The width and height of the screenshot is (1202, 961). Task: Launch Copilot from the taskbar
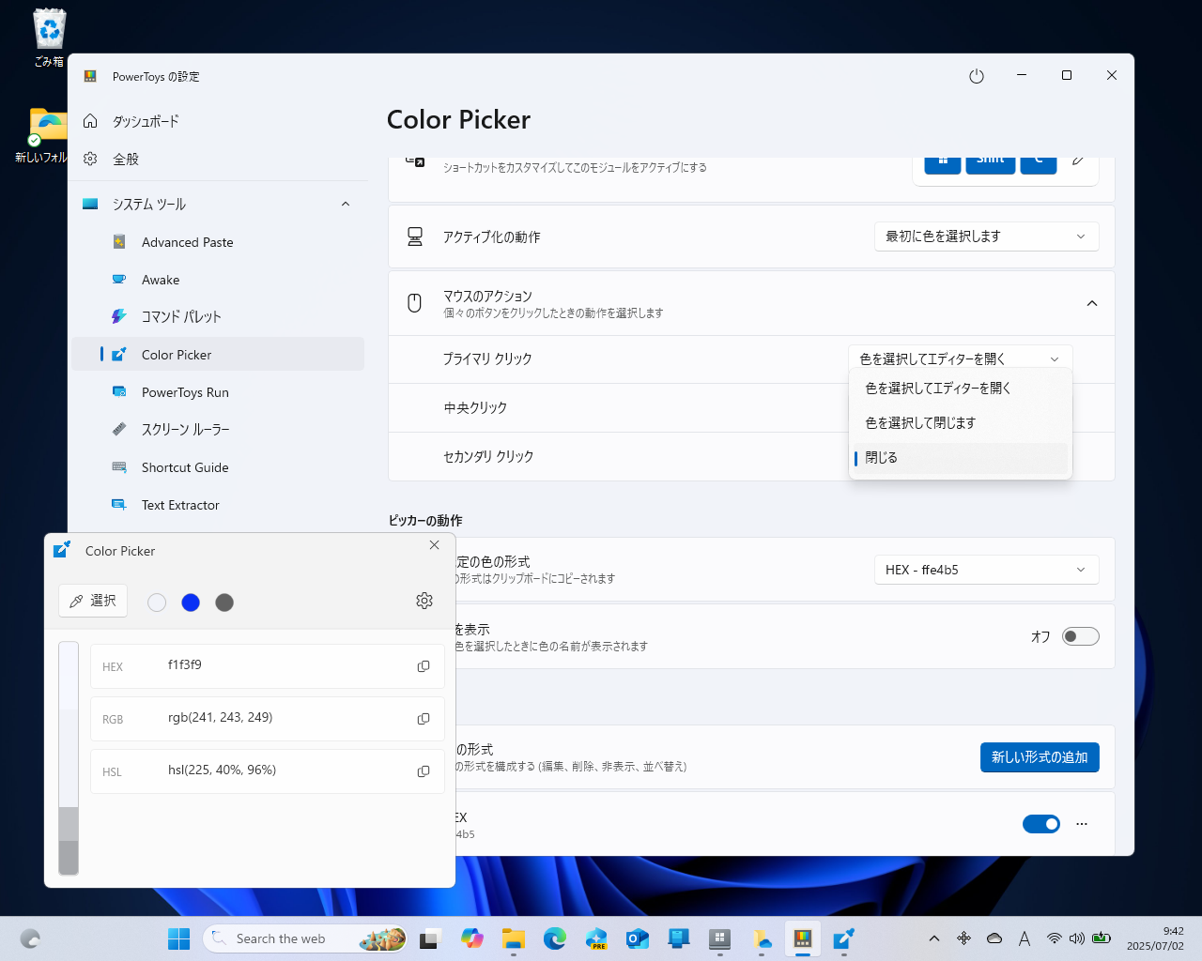click(x=472, y=938)
